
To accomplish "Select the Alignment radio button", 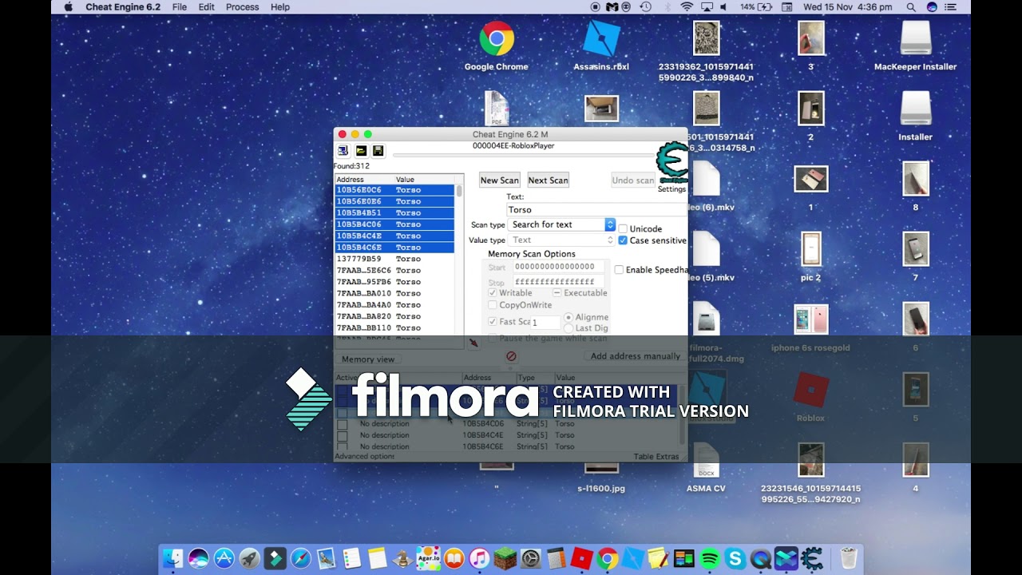I will tap(568, 317).
